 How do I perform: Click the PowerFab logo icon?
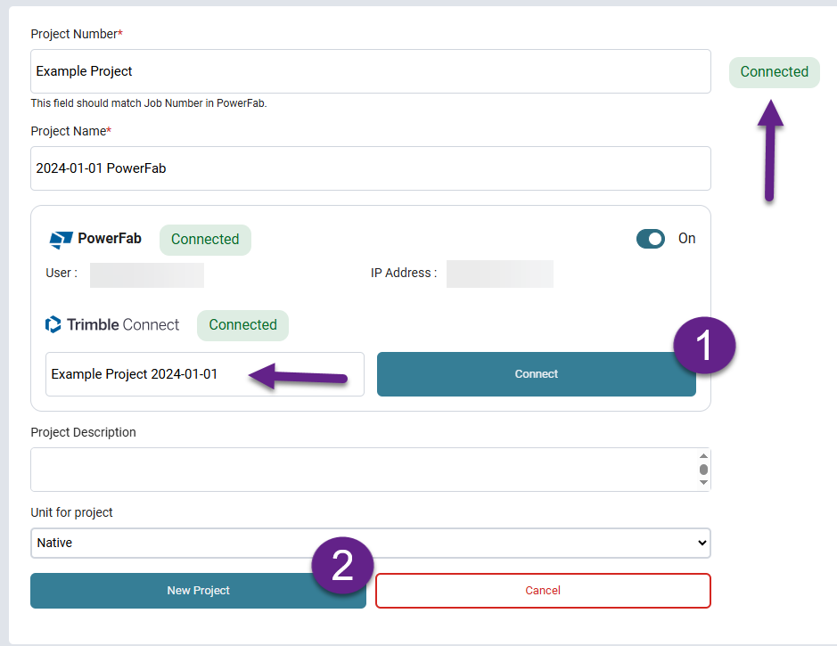click(x=61, y=239)
